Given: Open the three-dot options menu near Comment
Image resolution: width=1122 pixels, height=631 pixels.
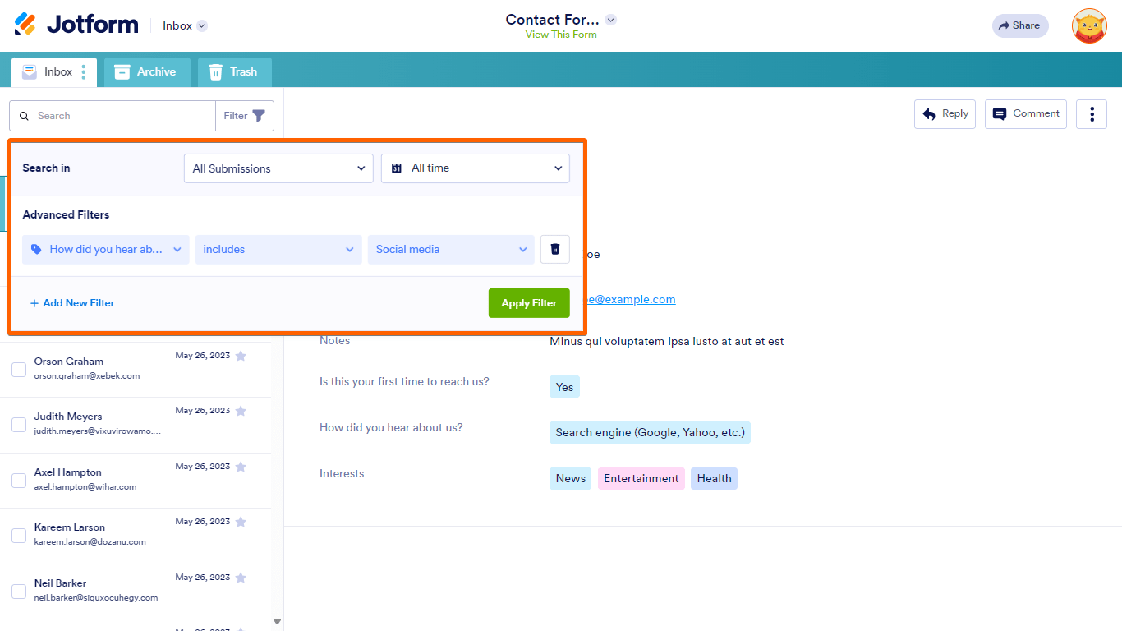Looking at the screenshot, I should point(1091,113).
